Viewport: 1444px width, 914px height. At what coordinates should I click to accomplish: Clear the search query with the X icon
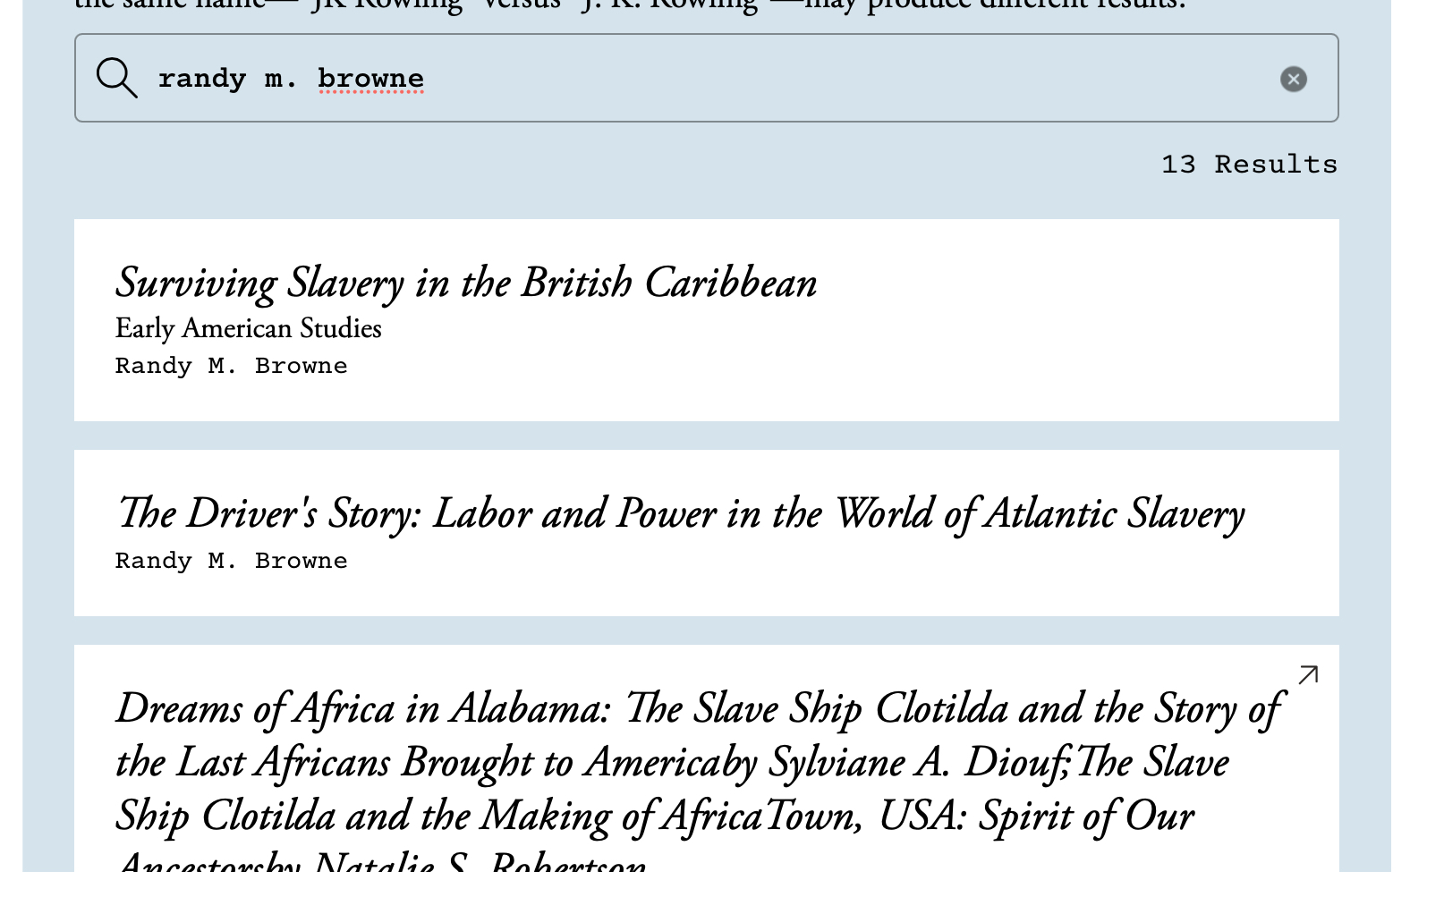click(x=1293, y=79)
